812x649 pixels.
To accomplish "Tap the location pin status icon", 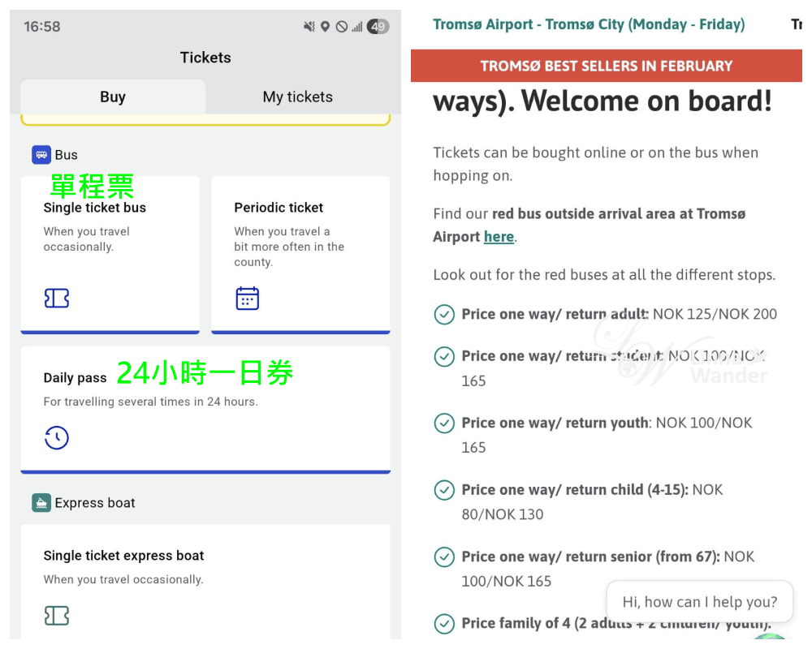I will pos(326,27).
